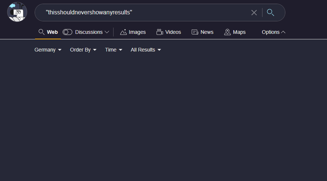Expand the chevron next to Discussions
This screenshot has width=327, height=181.
click(x=107, y=32)
